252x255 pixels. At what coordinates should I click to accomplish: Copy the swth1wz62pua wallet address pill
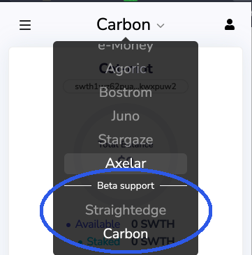click(x=126, y=86)
